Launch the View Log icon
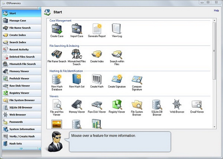Viewport: 223px width, 159px height. point(117,29)
